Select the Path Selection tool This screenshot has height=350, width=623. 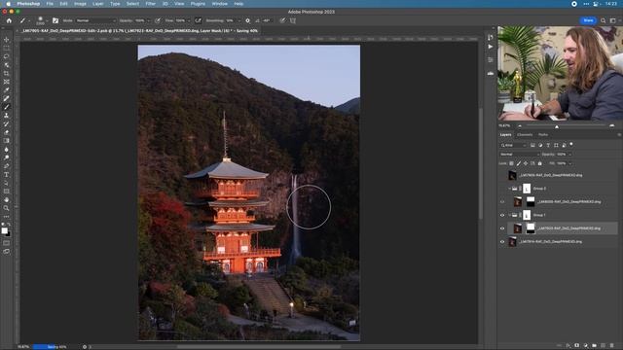point(7,184)
